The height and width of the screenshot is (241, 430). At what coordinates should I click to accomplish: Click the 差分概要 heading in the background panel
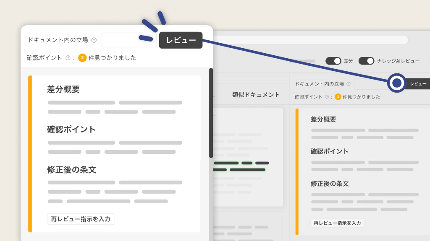tap(323, 119)
